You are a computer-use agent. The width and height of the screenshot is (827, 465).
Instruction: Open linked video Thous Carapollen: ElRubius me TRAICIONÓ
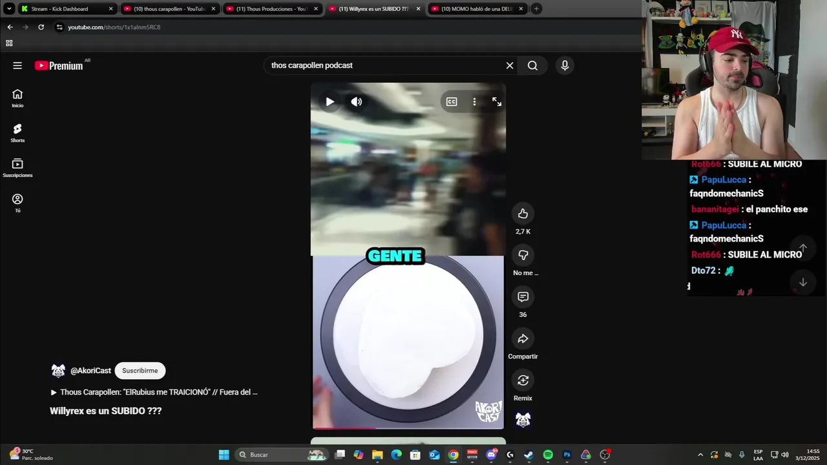[x=154, y=392]
